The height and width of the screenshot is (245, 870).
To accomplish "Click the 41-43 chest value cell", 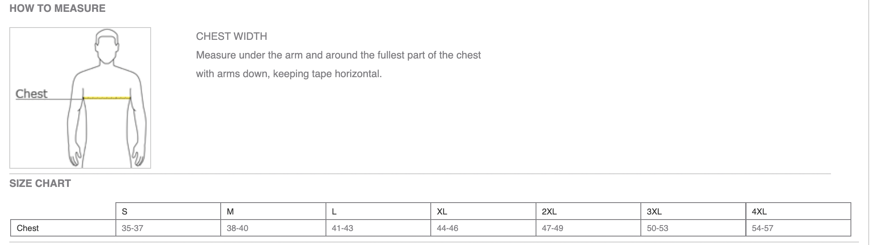I will click(x=379, y=228).
